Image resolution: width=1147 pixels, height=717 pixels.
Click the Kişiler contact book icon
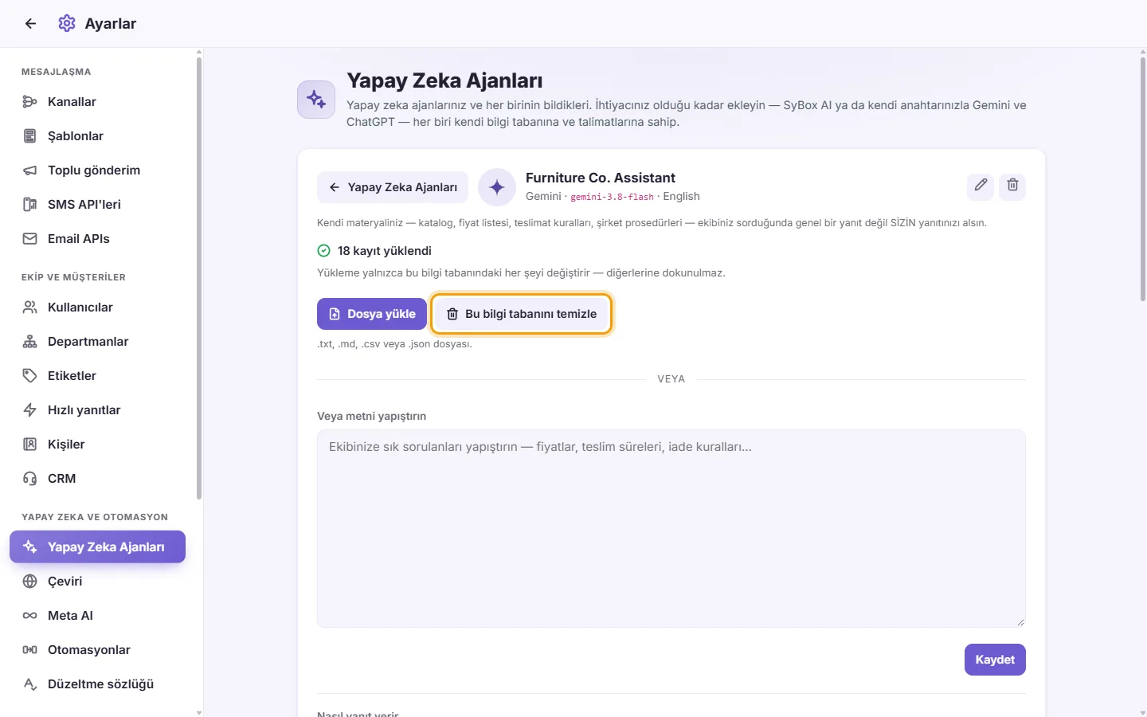pos(30,445)
